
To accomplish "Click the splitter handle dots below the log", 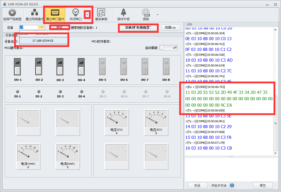I will pos(231,157).
